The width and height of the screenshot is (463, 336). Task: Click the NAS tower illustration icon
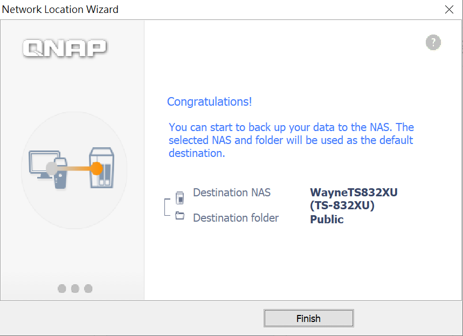(x=101, y=168)
